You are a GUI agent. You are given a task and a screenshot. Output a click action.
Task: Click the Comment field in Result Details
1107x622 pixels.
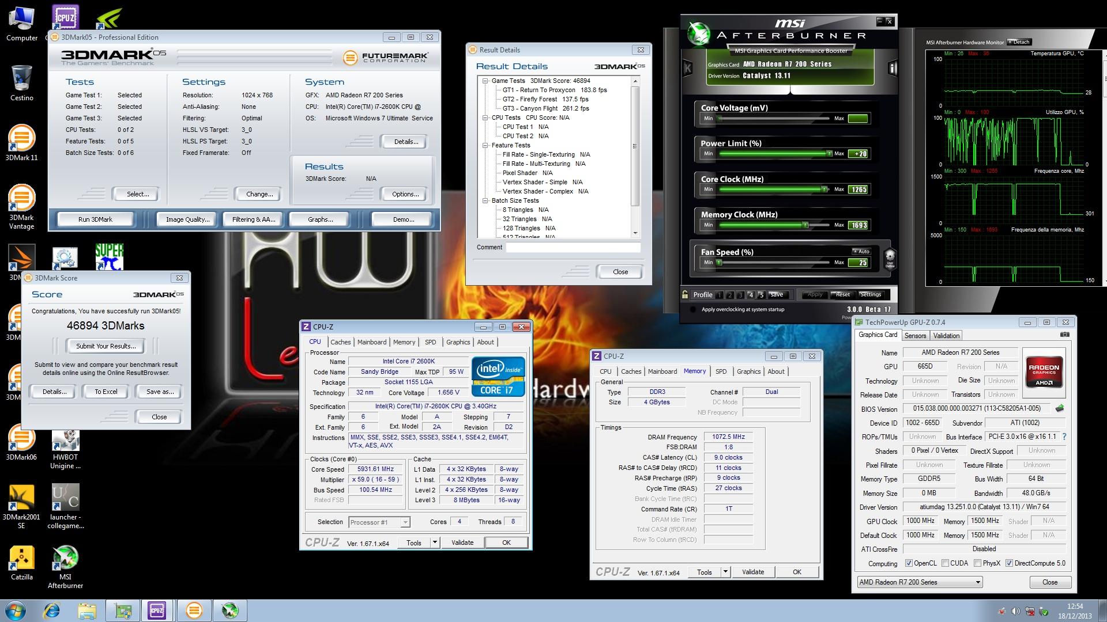coord(573,247)
